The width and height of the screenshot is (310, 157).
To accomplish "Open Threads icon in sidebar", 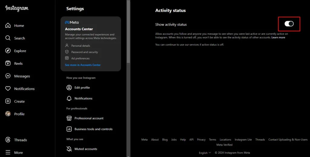I will [x=8, y=140].
